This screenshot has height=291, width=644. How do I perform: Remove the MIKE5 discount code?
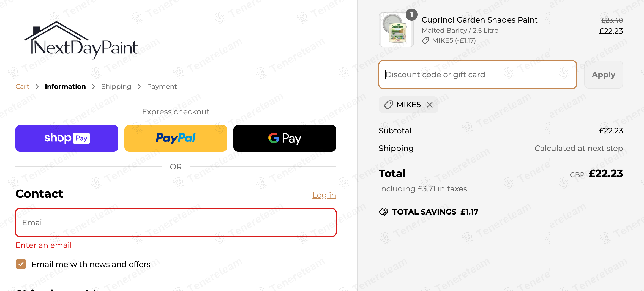click(x=430, y=105)
